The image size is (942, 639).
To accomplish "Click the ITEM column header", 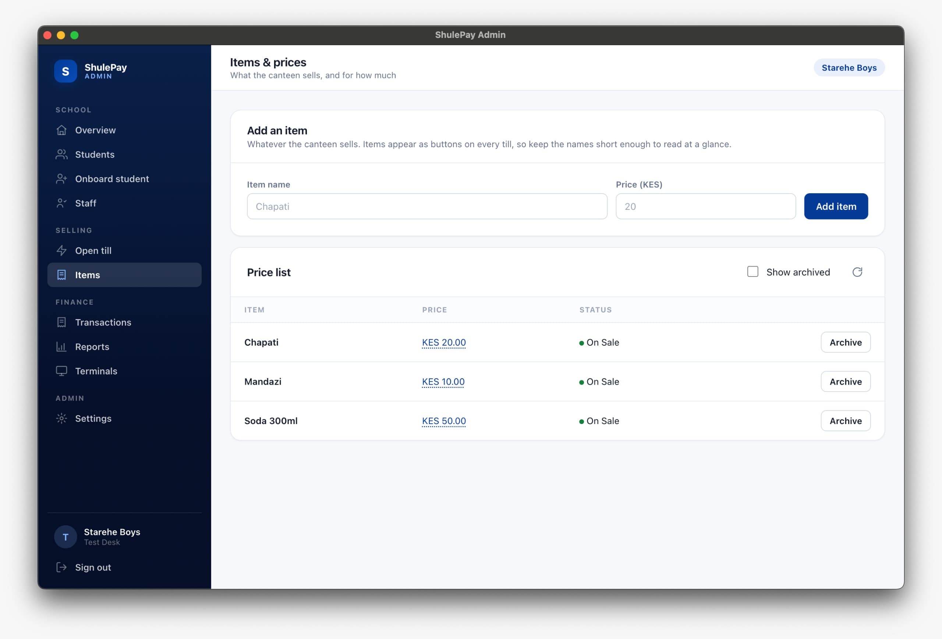I will tap(254, 310).
